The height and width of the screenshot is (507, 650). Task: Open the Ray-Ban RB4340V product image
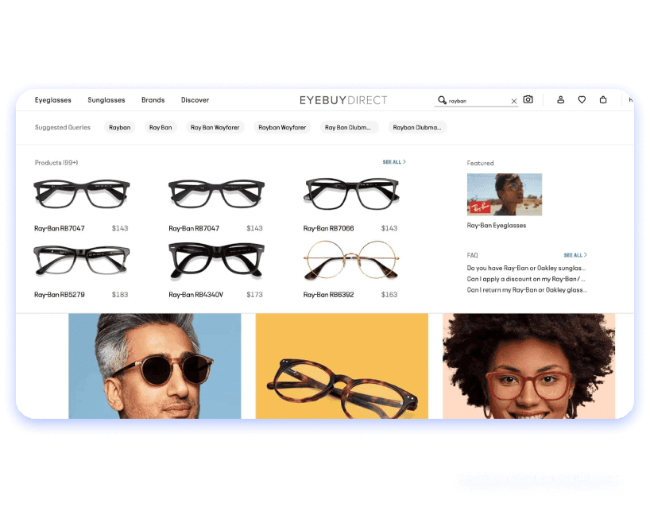click(216, 261)
